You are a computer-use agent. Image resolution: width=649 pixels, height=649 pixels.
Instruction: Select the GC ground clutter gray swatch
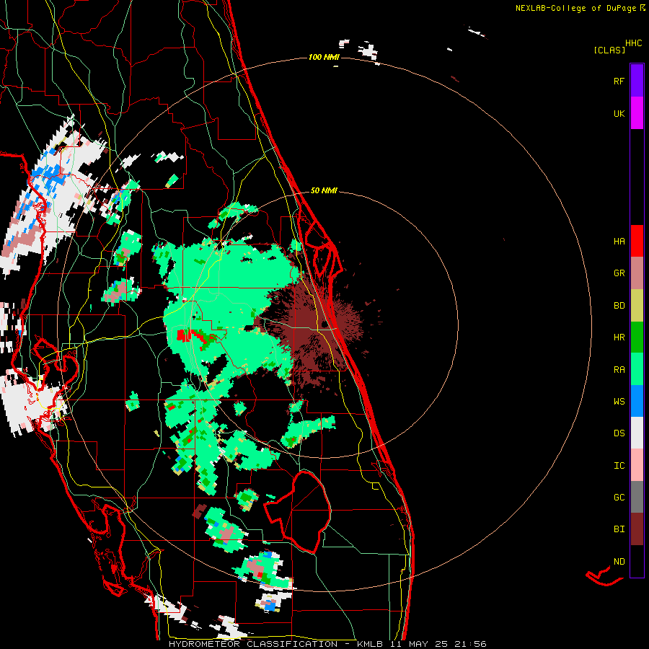coord(637,497)
